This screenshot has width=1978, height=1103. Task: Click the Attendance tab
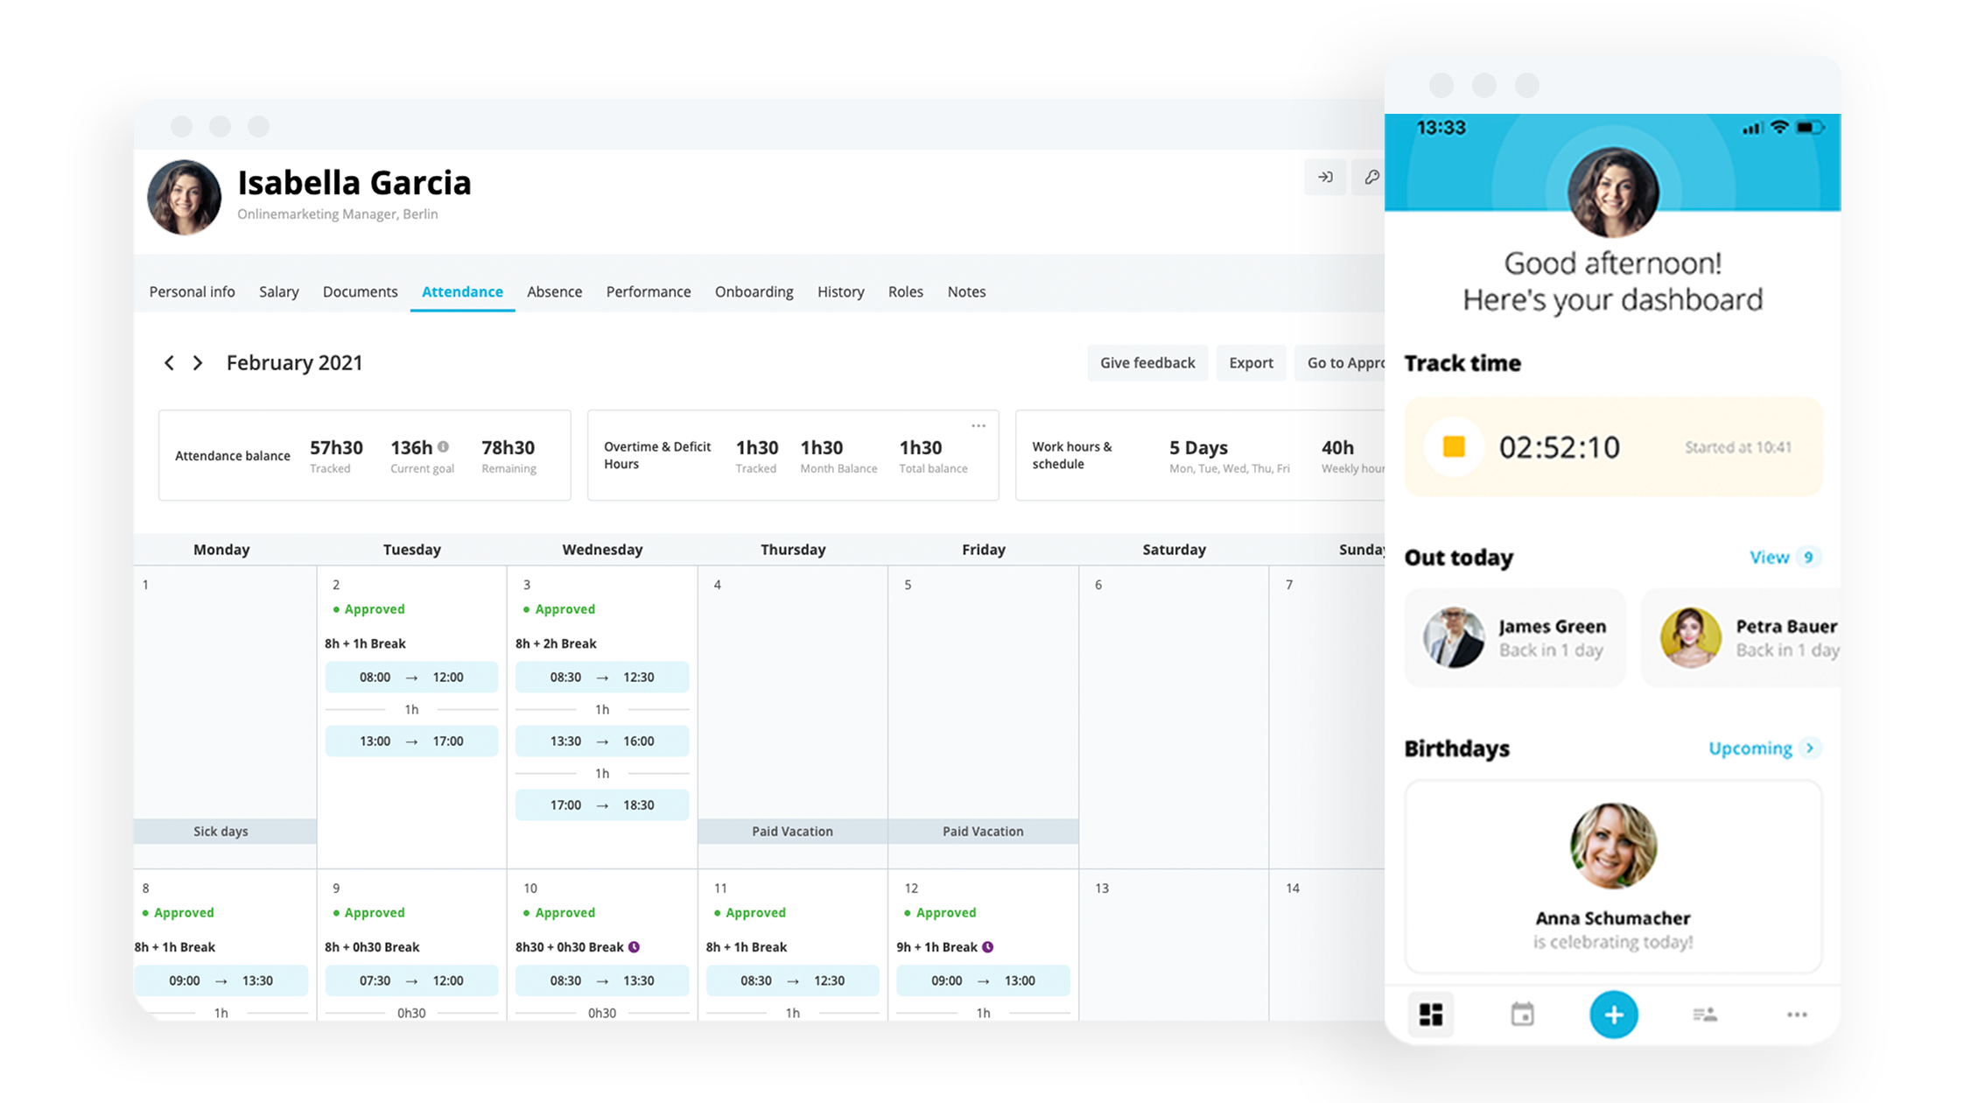461,292
